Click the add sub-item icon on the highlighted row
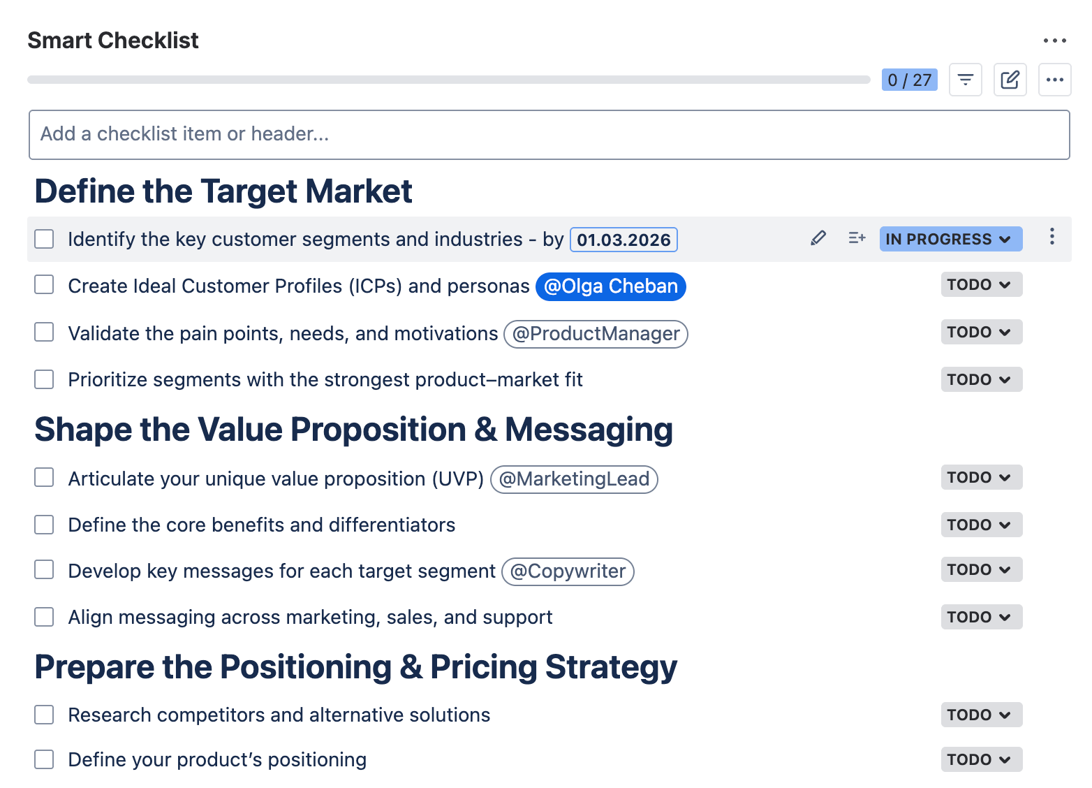 point(857,238)
